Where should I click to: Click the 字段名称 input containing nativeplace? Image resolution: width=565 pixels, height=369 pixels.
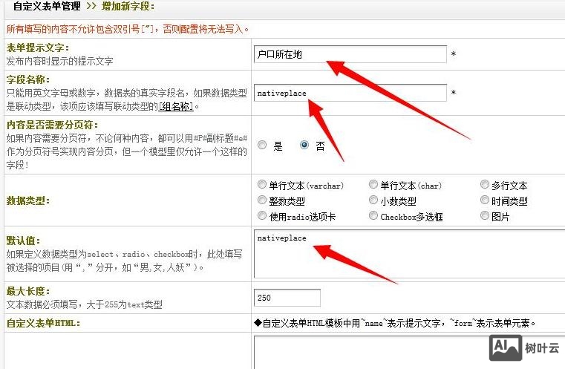click(x=350, y=93)
